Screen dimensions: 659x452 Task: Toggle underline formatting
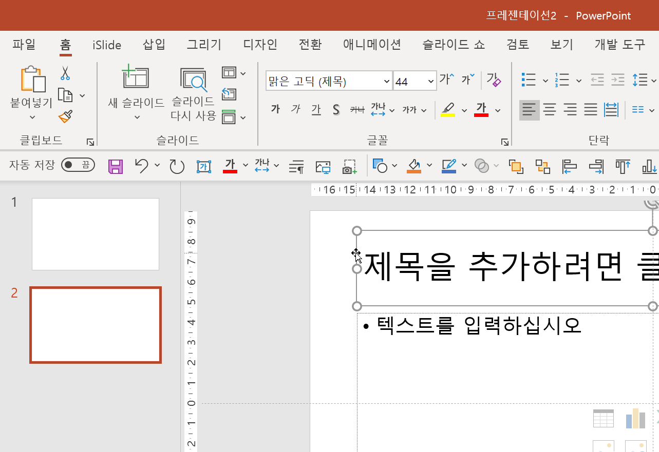[316, 109]
